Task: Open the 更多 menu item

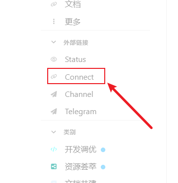Action: tap(73, 22)
